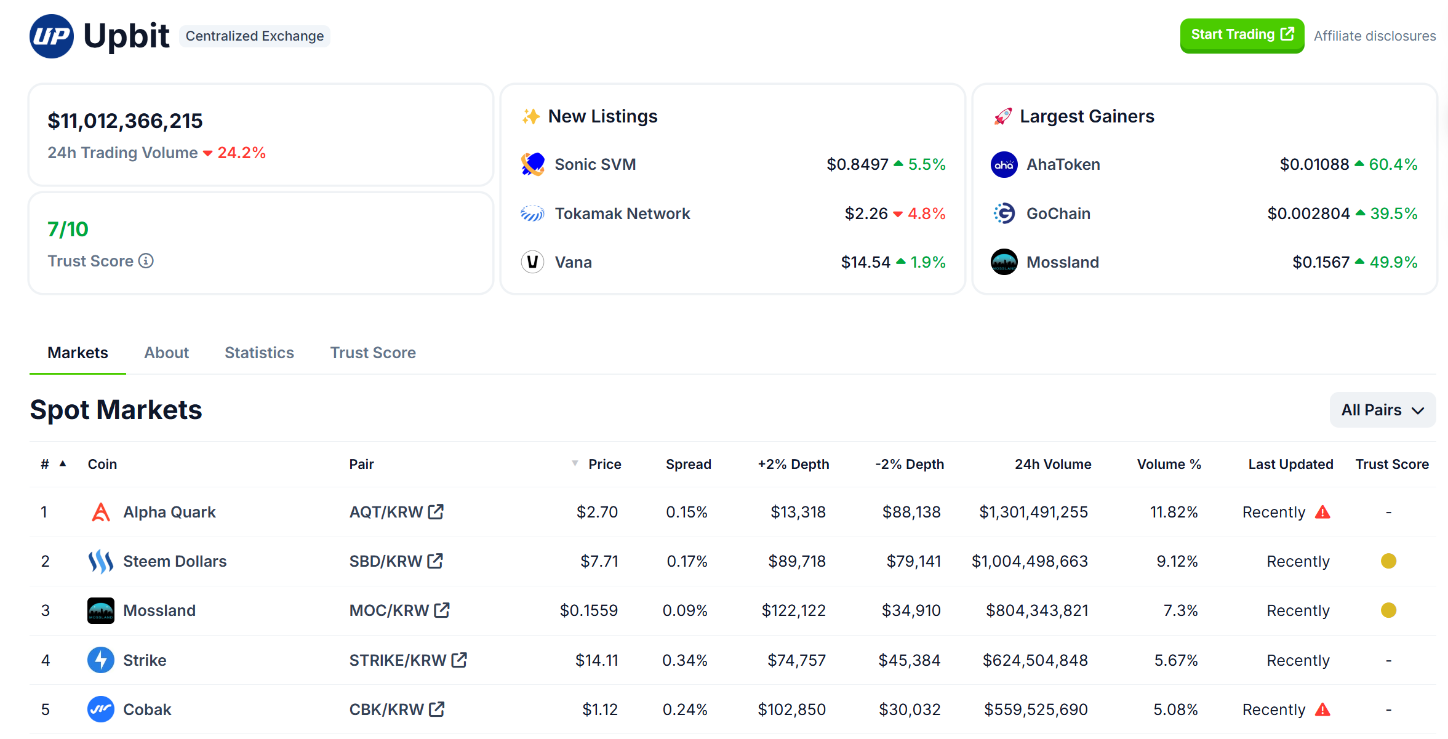
Task: Click the Strike coin icon
Action: (x=100, y=660)
